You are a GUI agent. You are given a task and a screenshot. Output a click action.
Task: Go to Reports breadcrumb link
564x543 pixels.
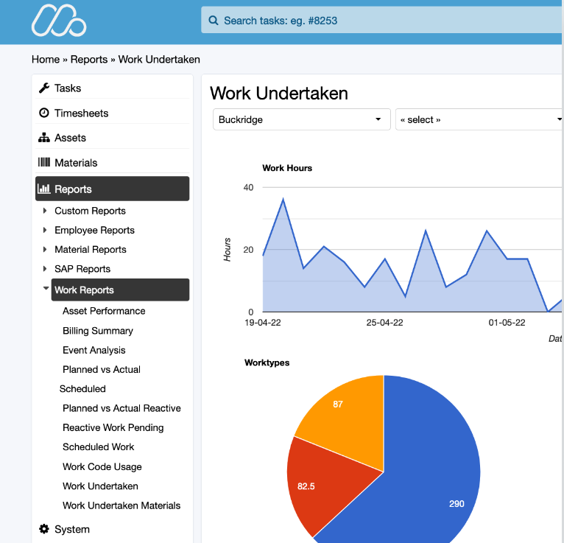(x=89, y=60)
